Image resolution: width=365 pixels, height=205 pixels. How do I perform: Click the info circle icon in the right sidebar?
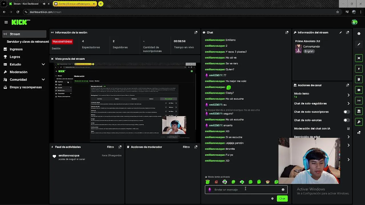tap(359, 34)
